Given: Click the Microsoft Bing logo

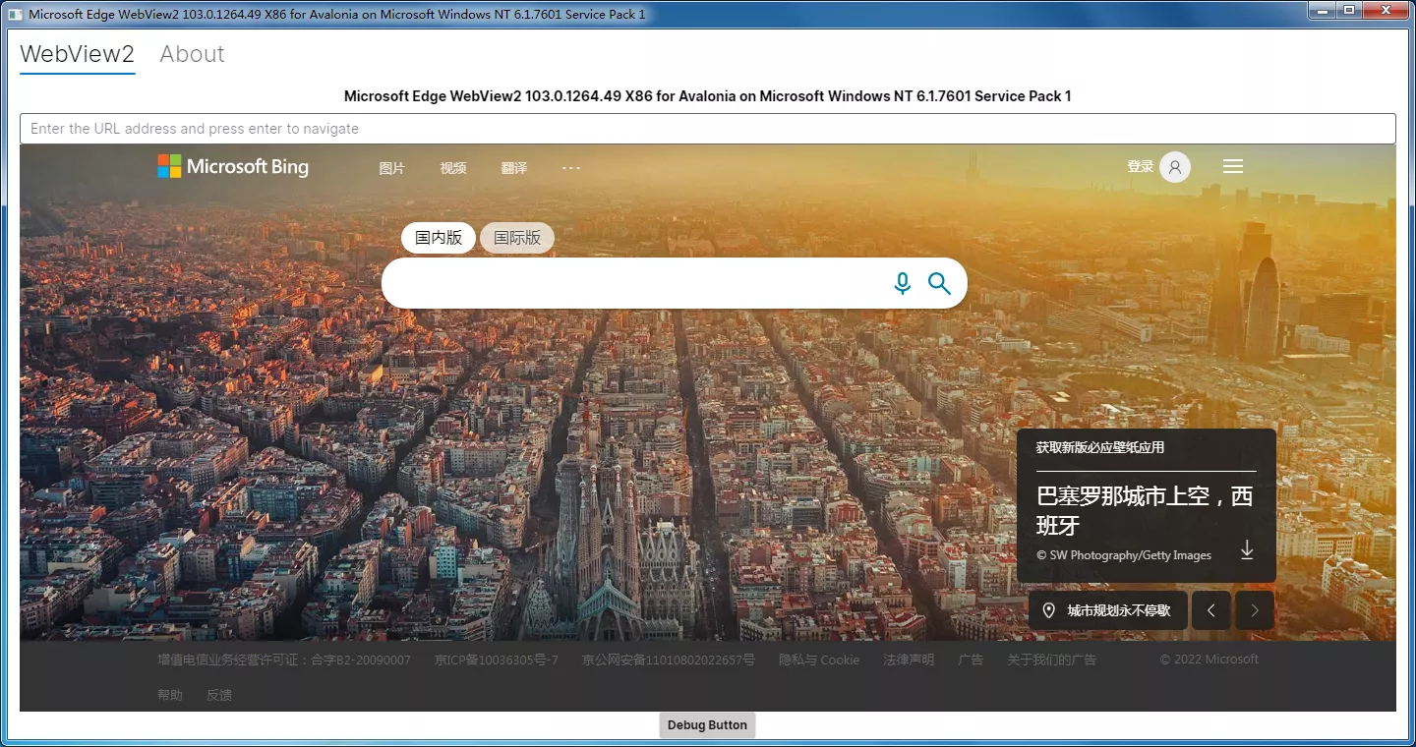Looking at the screenshot, I should click(233, 167).
